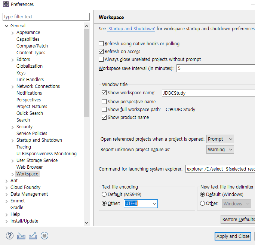Open UI Responsiveness Monitoring page

(x=46, y=154)
